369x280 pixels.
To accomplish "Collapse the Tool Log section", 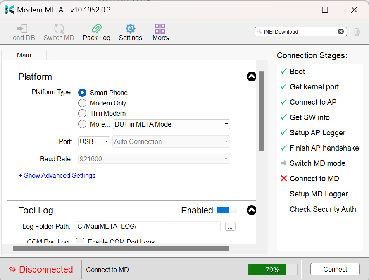I will pyautogui.click(x=251, y=210).
